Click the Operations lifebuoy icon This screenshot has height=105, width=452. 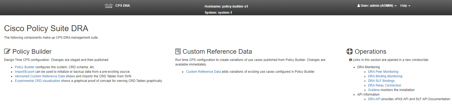pos(350,51)
